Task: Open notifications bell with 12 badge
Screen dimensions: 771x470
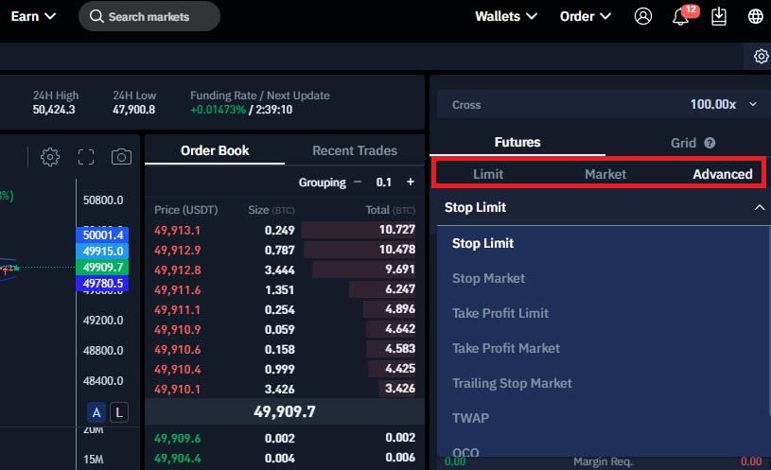Action: point(683,15)
